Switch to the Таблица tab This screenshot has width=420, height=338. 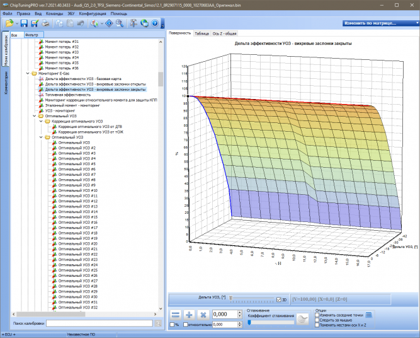coord(201,33)
